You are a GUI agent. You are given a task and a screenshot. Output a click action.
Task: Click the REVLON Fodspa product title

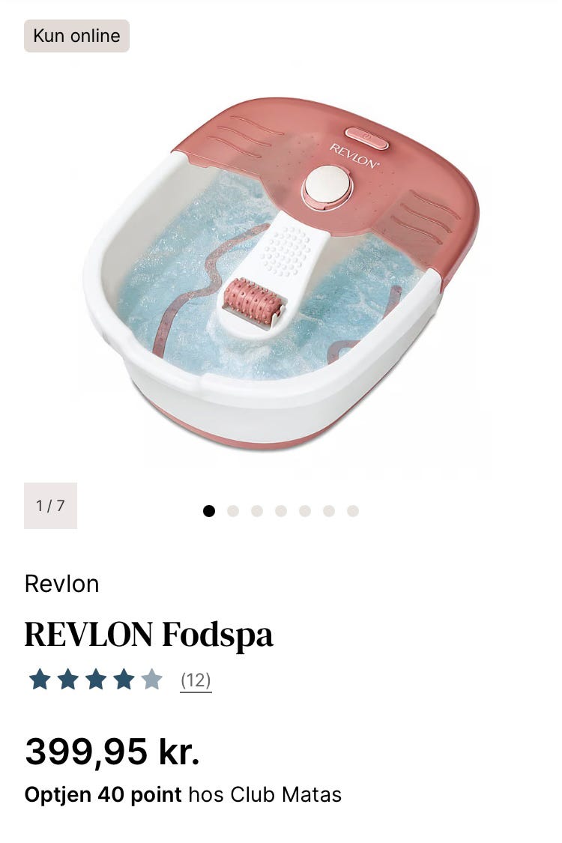(149, 635)
